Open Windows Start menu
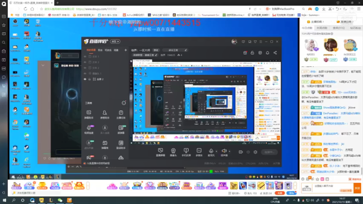 [x=5, y=200]
